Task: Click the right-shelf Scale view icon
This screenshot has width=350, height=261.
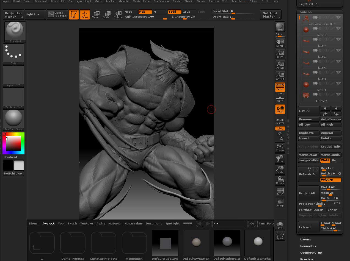Action: [x=280, y=169]
